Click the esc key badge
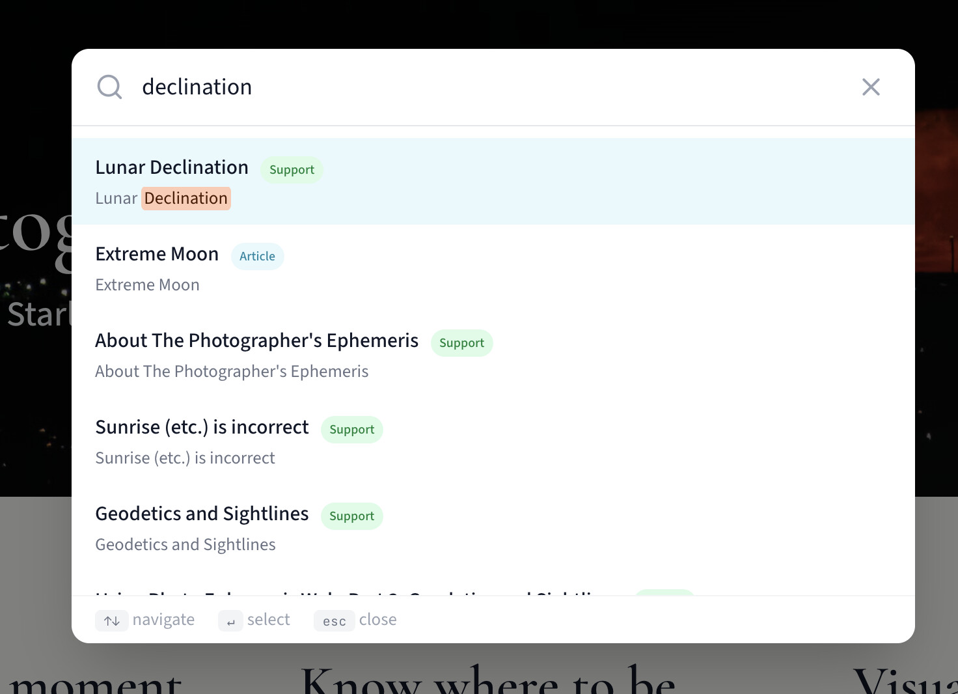 [335, 620]
